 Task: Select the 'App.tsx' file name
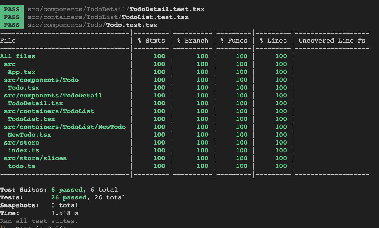click(22, 72)
